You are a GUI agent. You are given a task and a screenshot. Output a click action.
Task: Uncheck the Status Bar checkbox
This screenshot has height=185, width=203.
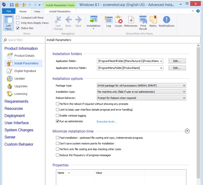click(18, 28)
